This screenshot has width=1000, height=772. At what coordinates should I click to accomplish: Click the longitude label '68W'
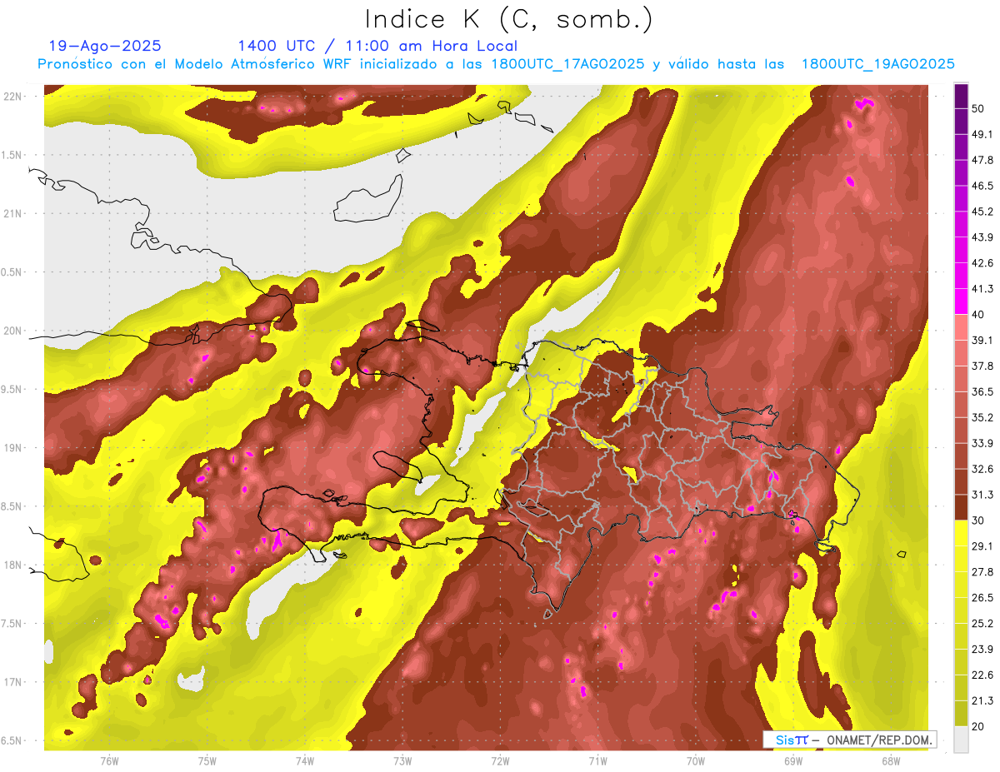[x=891, y=760]
